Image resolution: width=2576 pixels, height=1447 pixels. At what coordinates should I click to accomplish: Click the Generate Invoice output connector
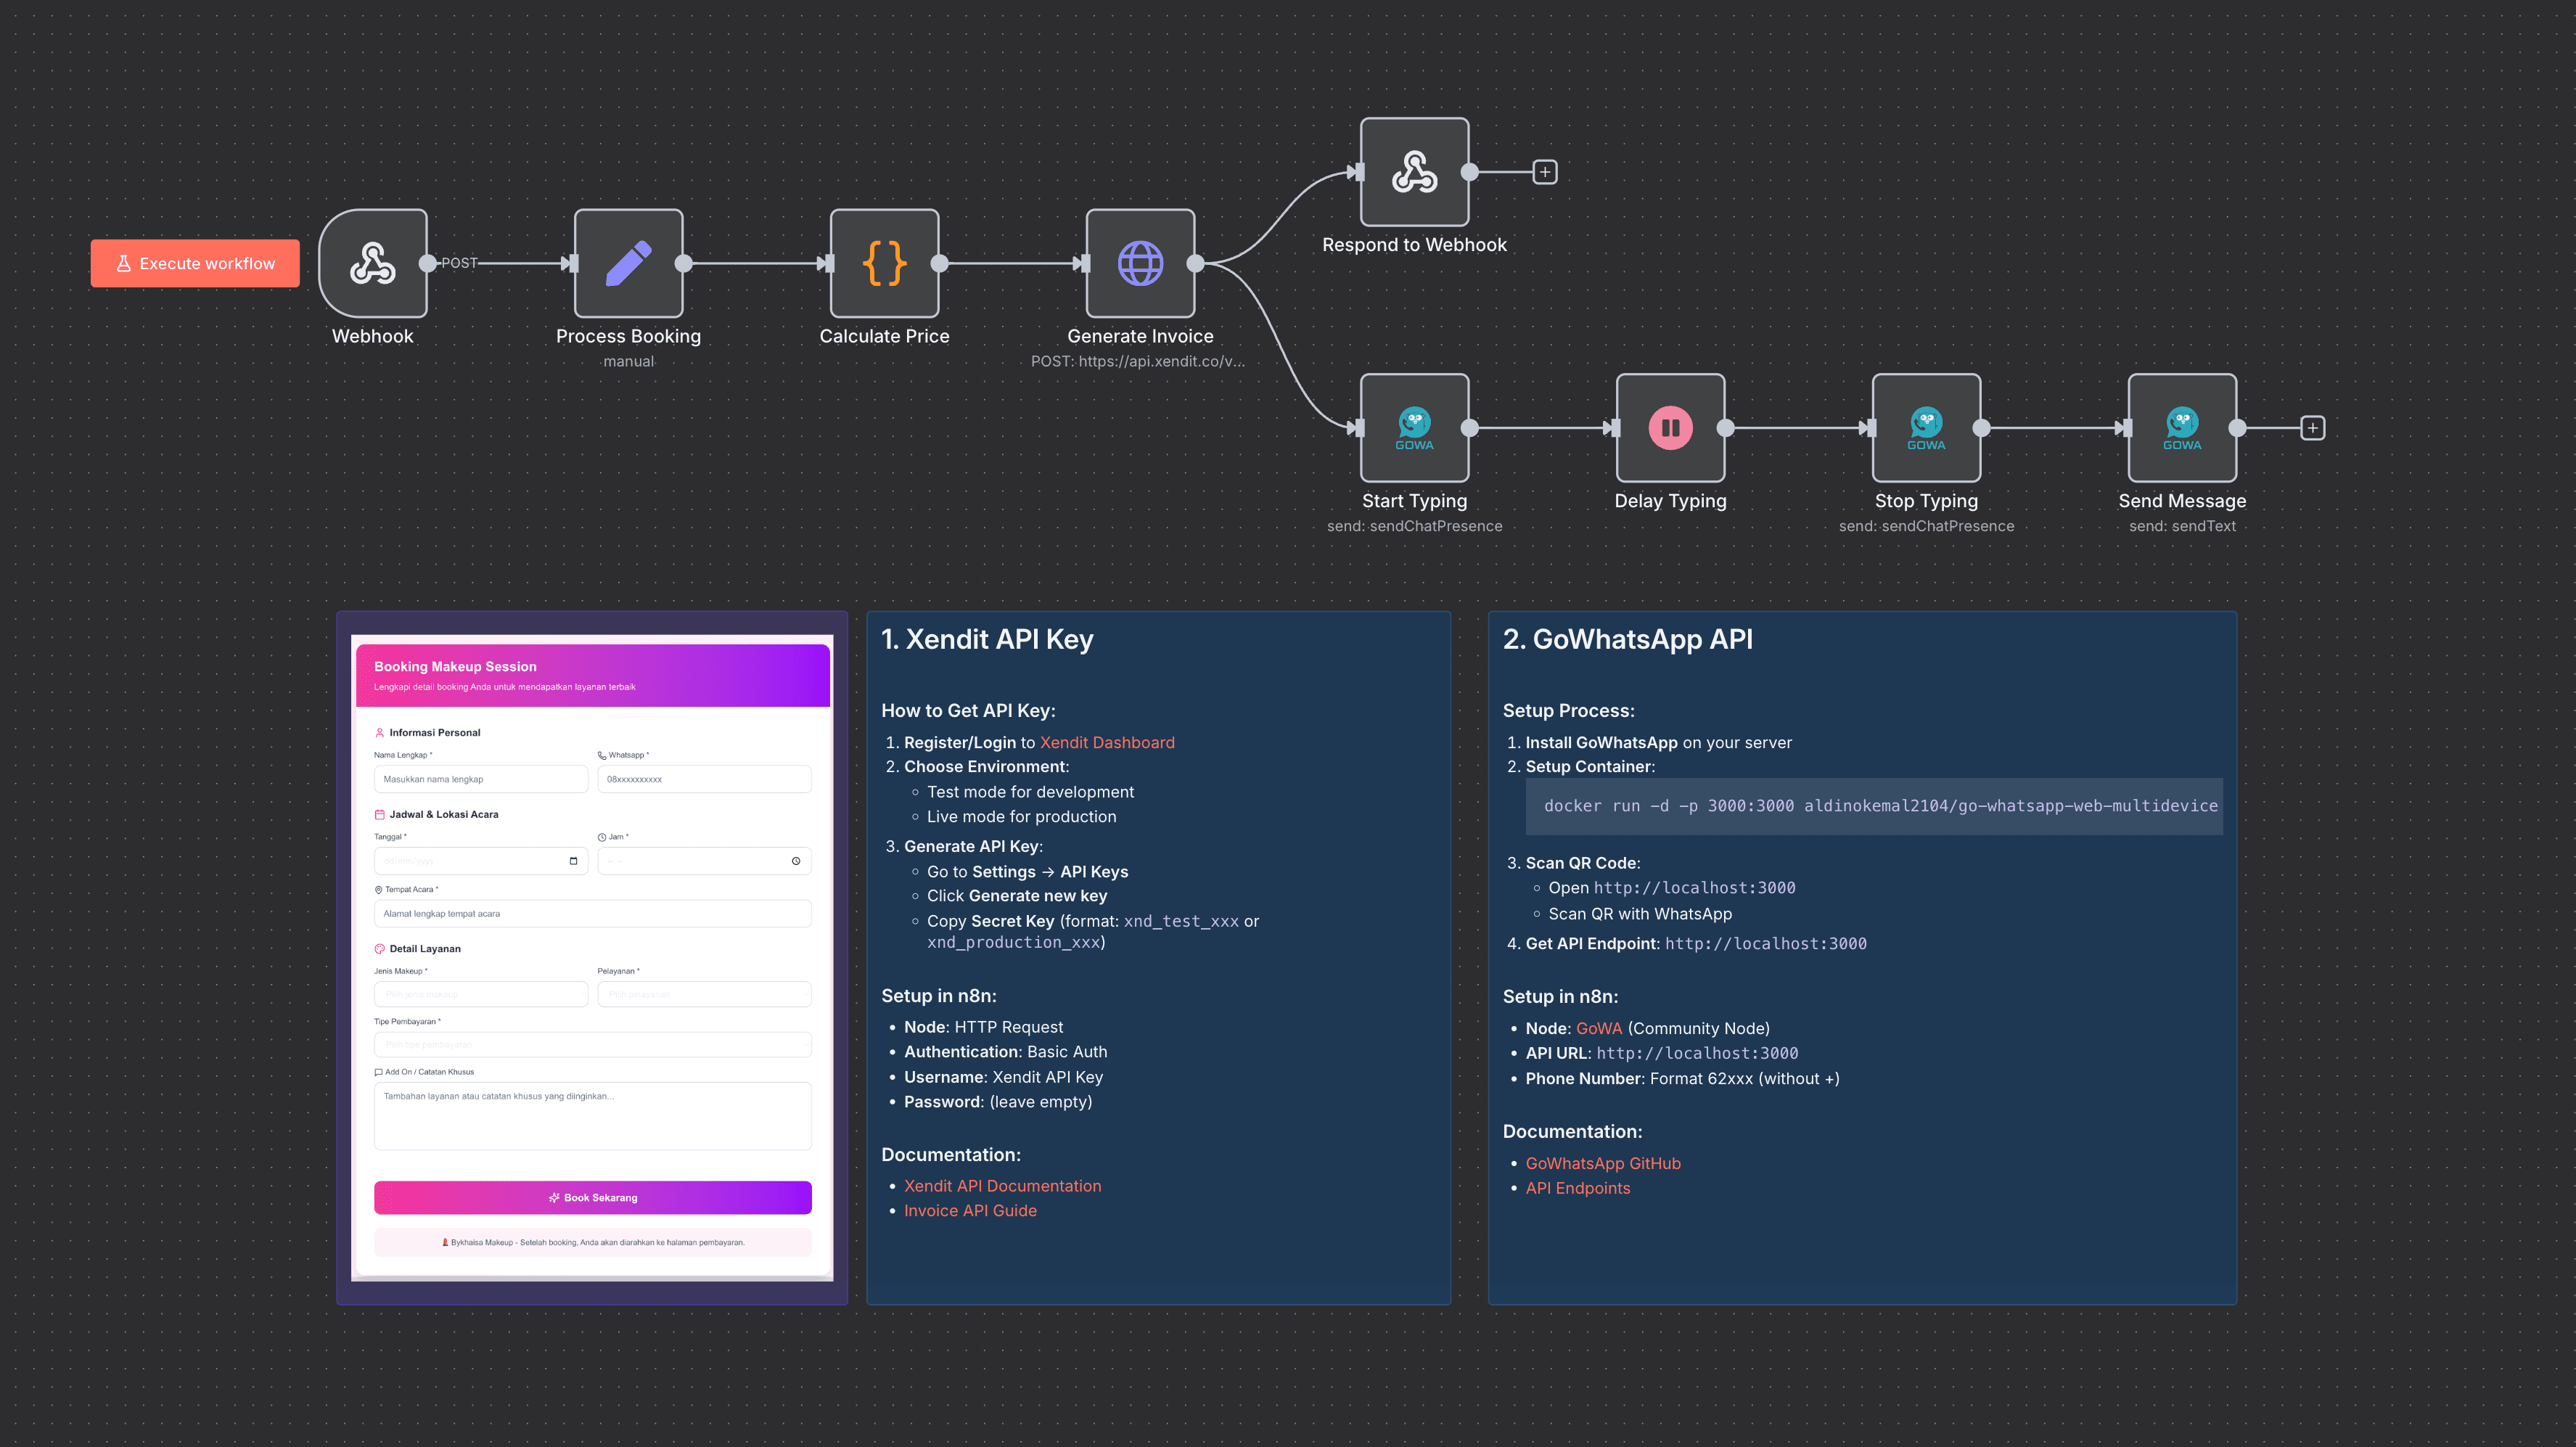pyautogui.click(x=1195, y=263)
